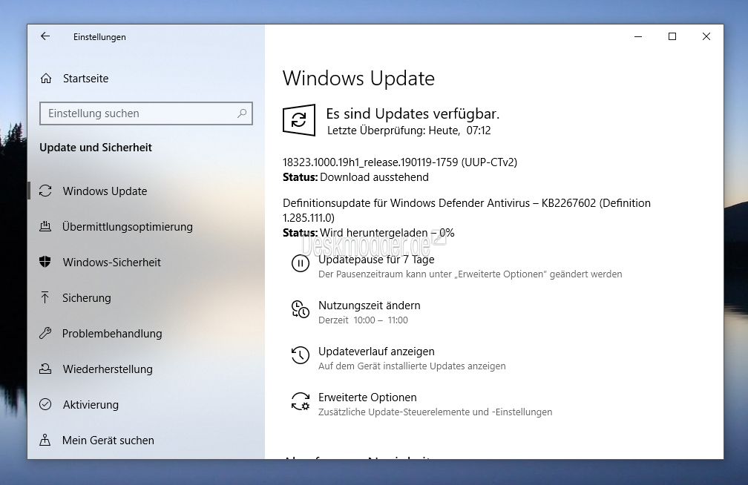Click the large update status refresh icon
The width and height of the screenshot is (748, 485).
[299, 119]
